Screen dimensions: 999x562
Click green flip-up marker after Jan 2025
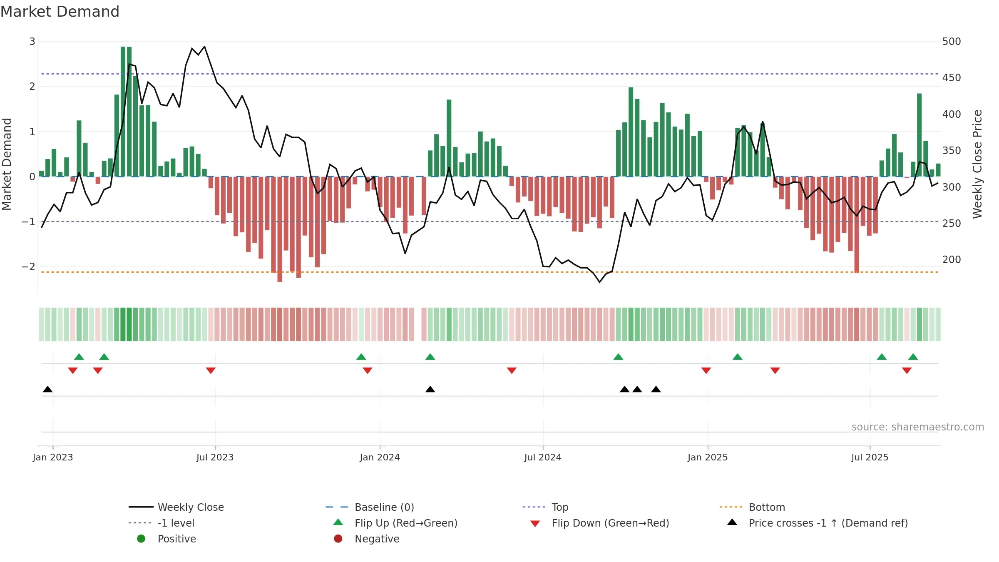(738, 357)
